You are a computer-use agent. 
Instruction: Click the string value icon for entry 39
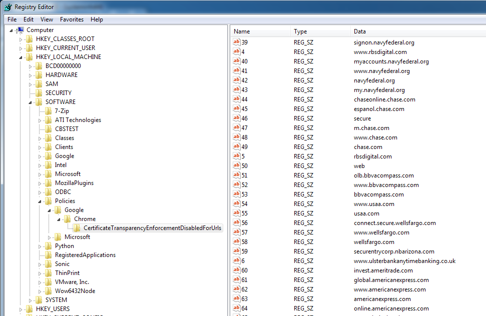tap(237, 42)
